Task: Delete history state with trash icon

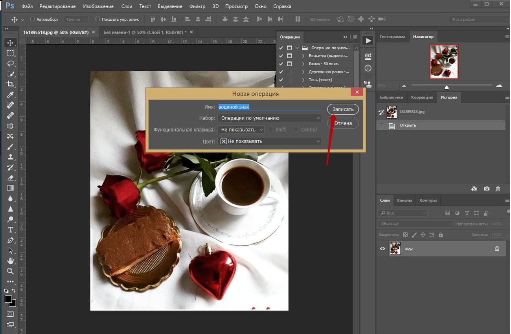Action: coord(498,189)
